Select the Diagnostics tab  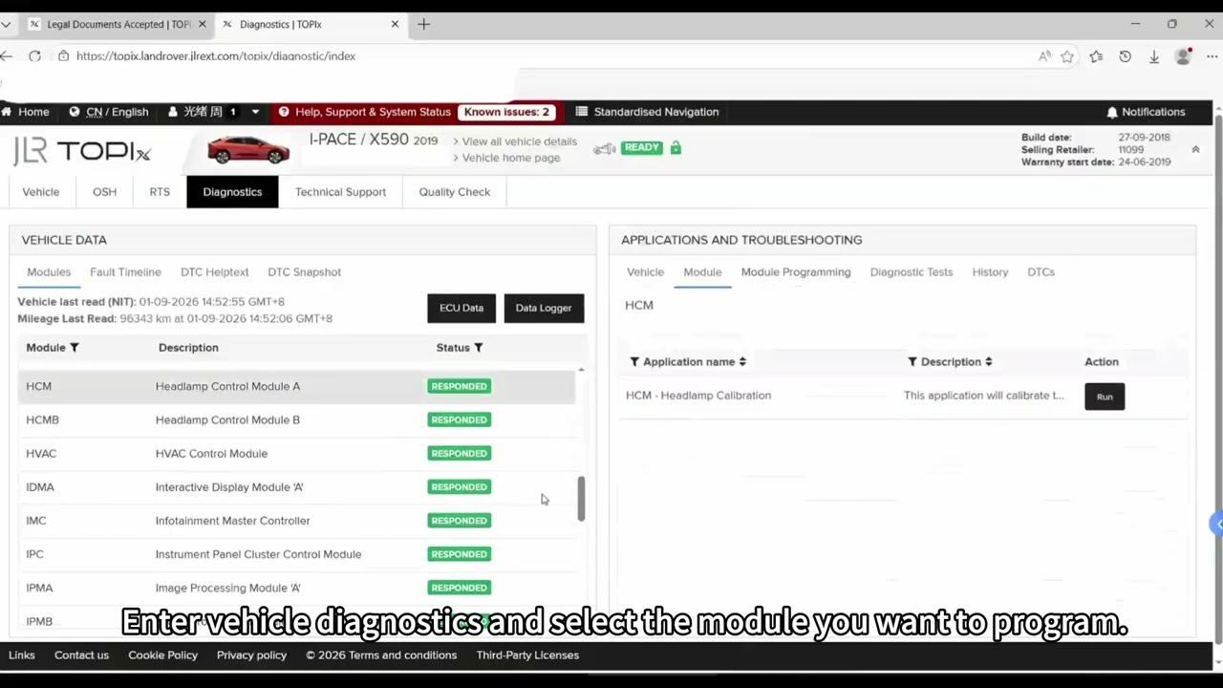point(232,192)
